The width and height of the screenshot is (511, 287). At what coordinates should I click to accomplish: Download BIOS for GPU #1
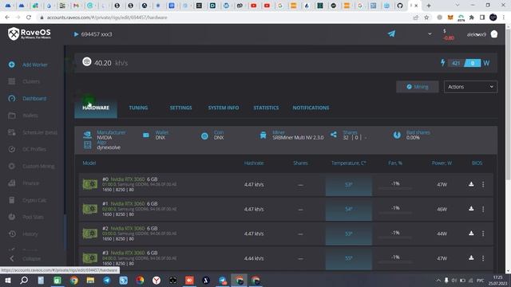[471, 209]
